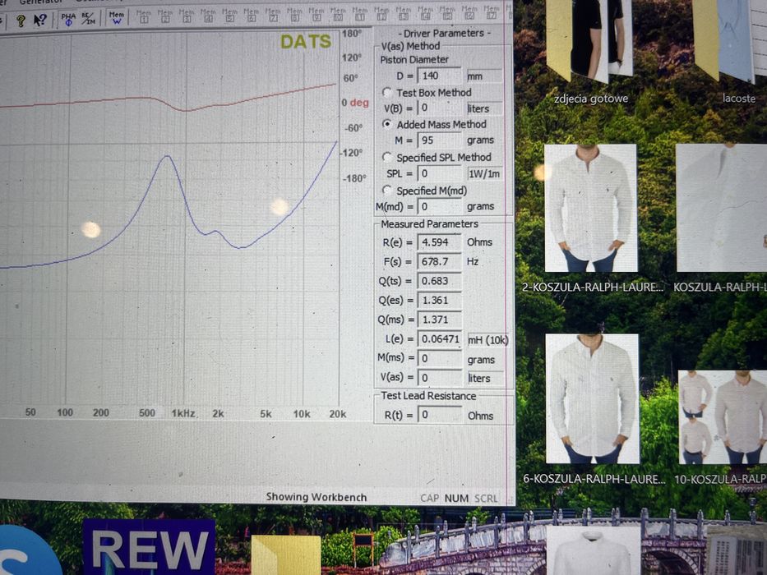Select the Mem 7 memory icon
This screenshot has height=575, width=767.
click(273, 15)
